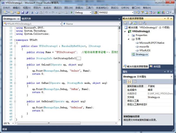The height and width of the screenshot is (133, 176).
Task: Switch to the 类视图 tab
Action: [x=155, y=66]
